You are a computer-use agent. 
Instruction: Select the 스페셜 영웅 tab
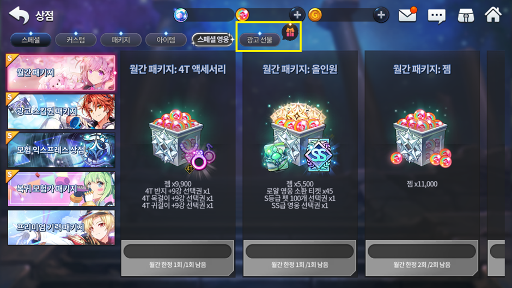tap(212, 40)
